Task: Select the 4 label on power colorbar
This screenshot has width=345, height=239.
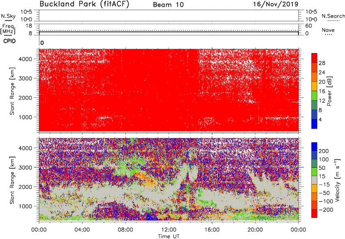Action: click(x=320, y=119)
